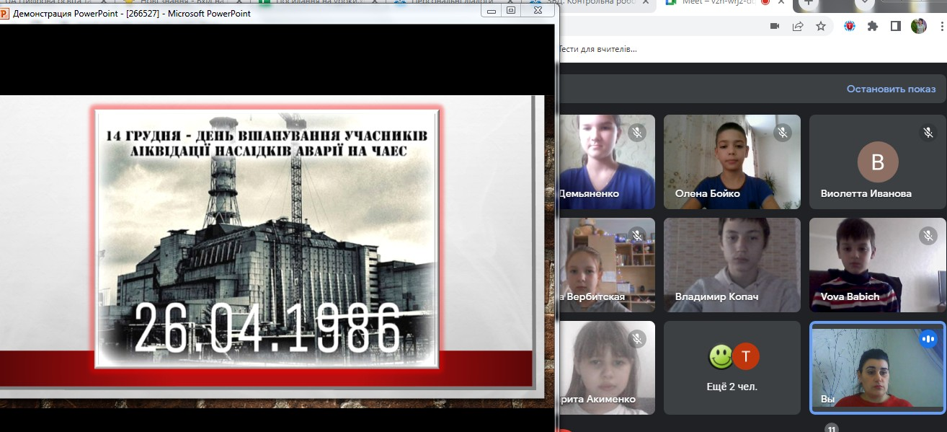Click the "Олена Бойко" name label
The width and height of the screenshot is (947, 432).
[708, 193]
